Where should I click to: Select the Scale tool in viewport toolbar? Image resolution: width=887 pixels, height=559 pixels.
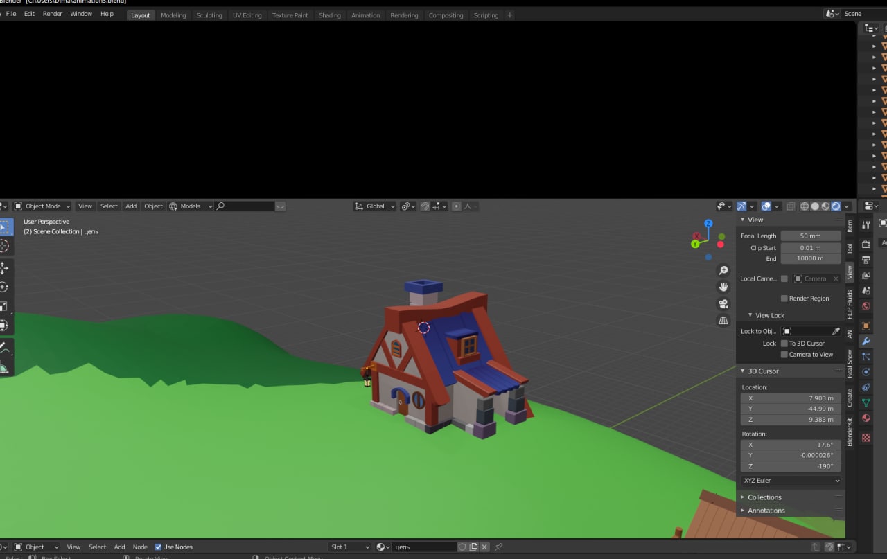click(3, 306)
